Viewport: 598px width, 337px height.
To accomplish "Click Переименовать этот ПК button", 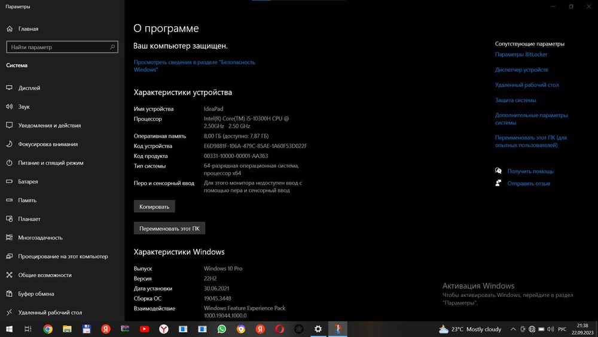I will (x=169, y=228).
